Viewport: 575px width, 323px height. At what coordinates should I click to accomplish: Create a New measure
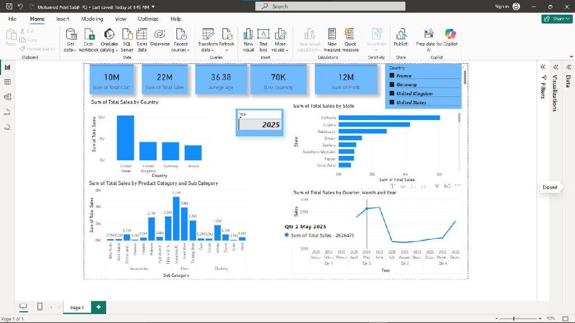tap(332, 38)
